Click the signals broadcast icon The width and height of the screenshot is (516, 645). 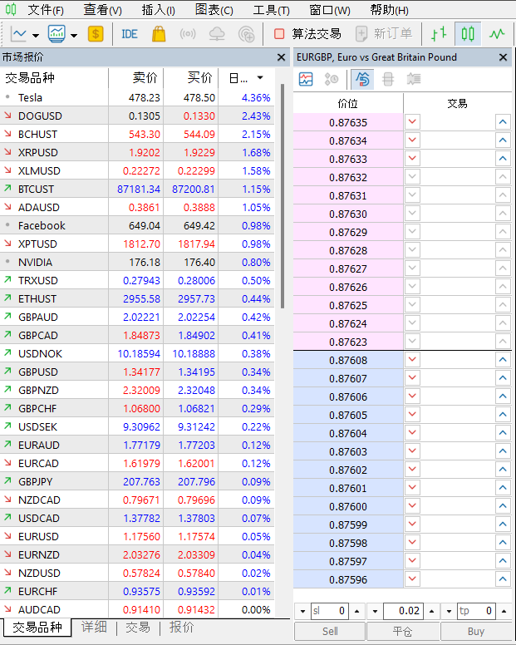[x=188, y=34]
